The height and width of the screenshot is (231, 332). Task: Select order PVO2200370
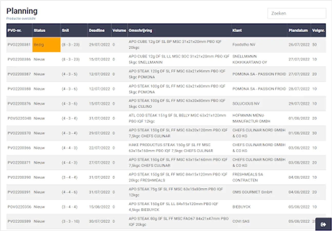(19, 133)
